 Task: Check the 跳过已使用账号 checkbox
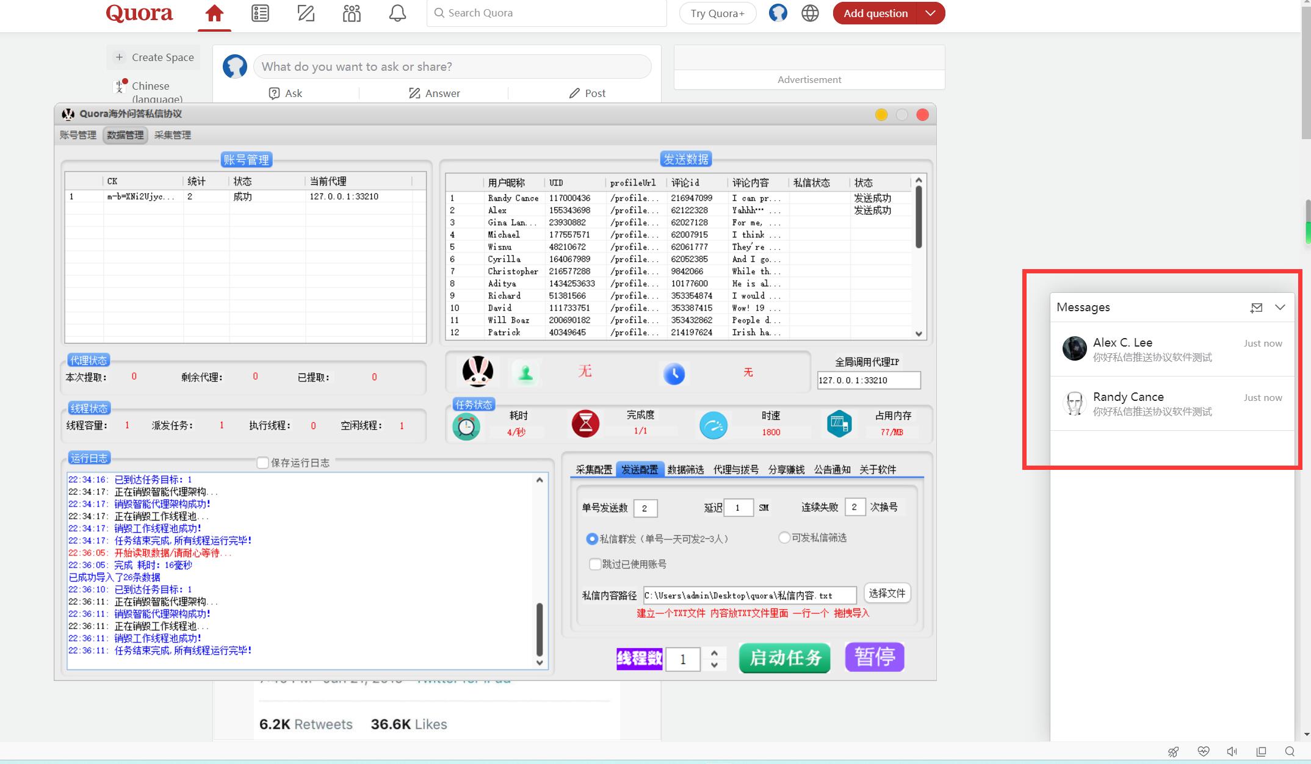pos(594,564)
